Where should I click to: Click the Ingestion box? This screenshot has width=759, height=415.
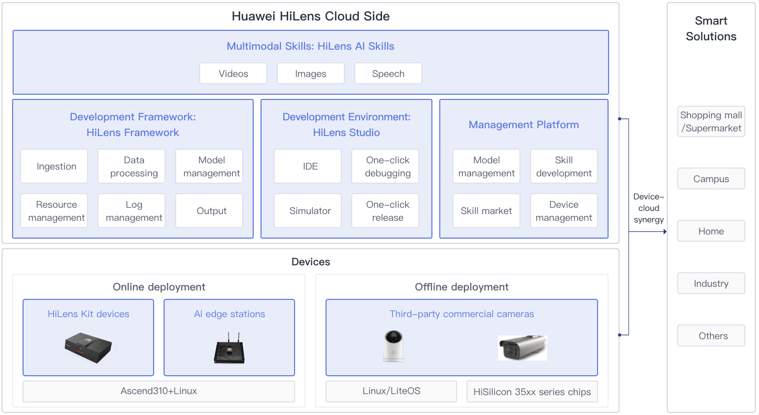(x=54, y=166)
